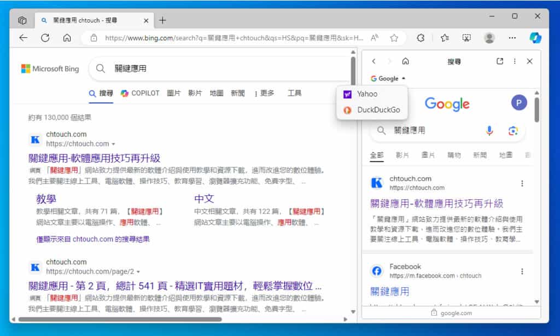Switch to Bing 新聞 tab

238,93
